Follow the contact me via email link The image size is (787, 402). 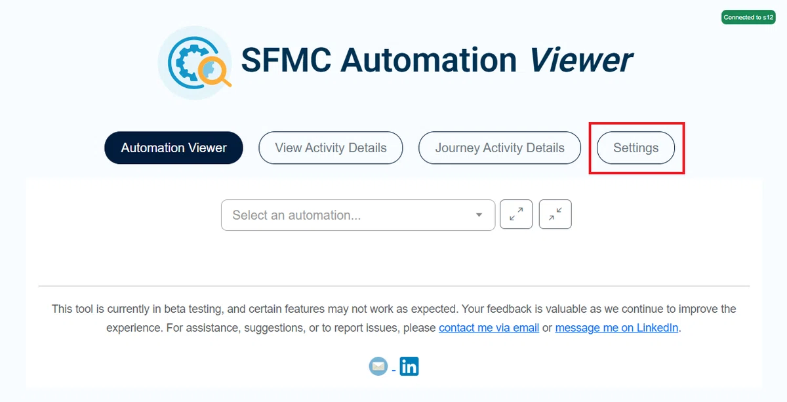coord(489,327)
